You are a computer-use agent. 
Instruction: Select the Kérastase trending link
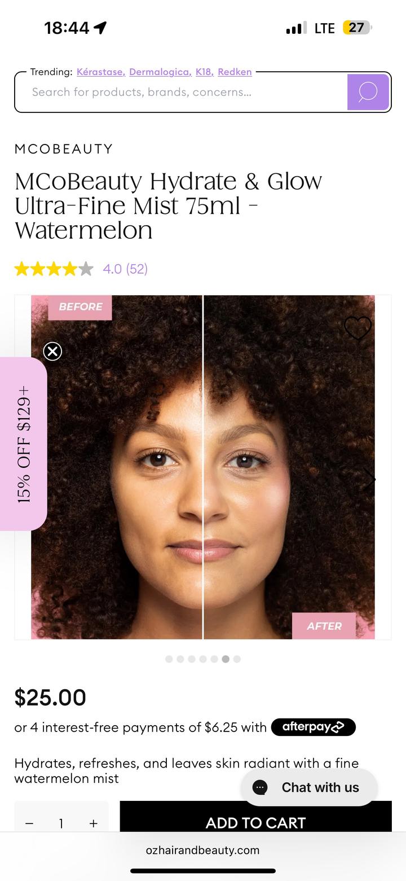pos(101,72)
